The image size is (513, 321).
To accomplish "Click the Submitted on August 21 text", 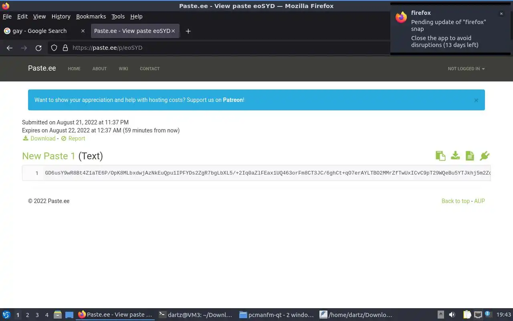I will point(75,122).
